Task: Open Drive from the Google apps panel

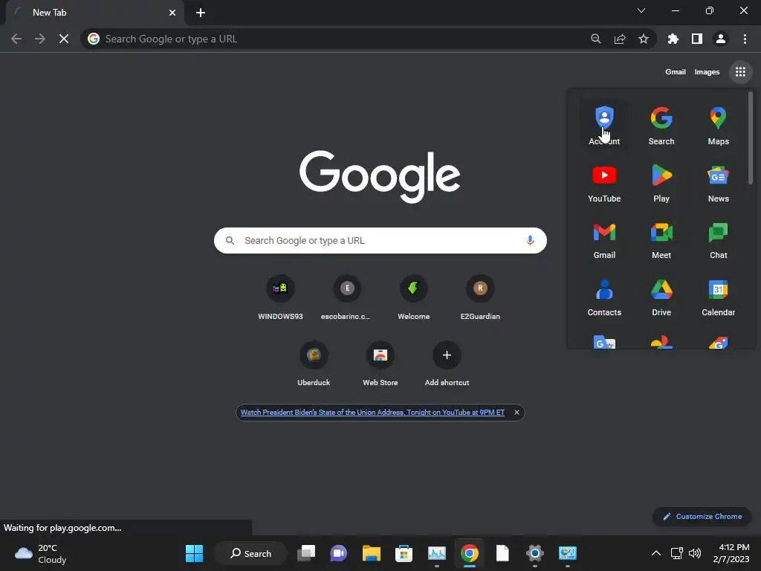Action: (x=661, y=297)
